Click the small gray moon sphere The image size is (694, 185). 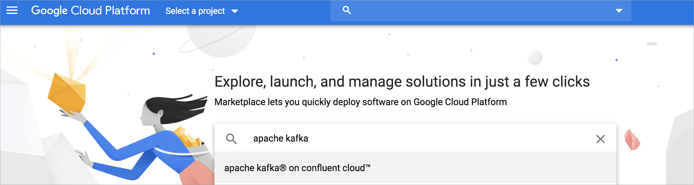pos(535,58)
